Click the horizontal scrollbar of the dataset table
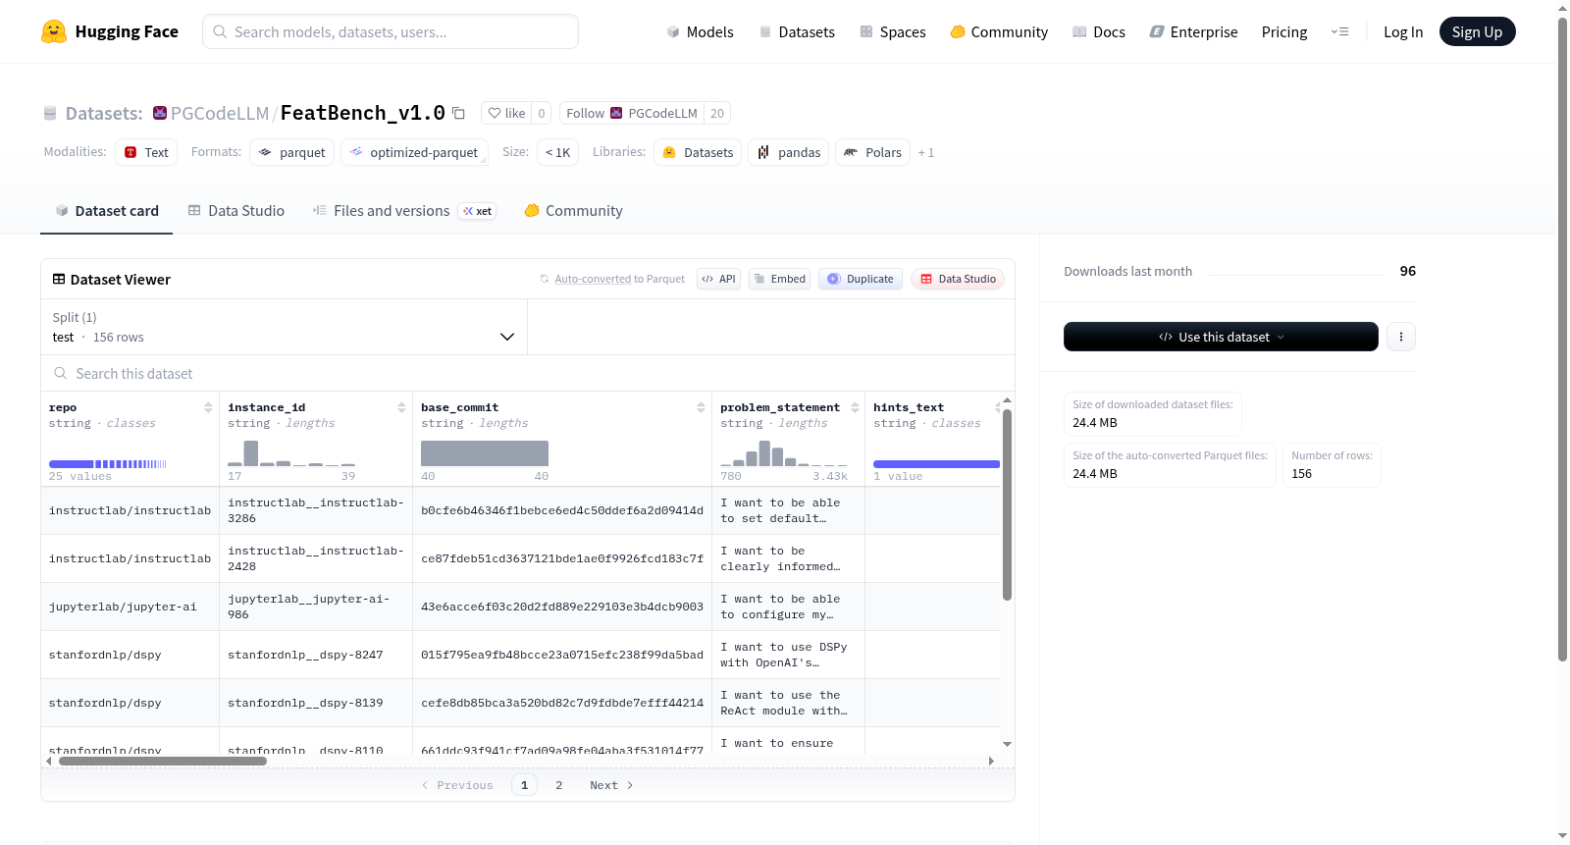 pyautogui.click(x=163, y=761)
